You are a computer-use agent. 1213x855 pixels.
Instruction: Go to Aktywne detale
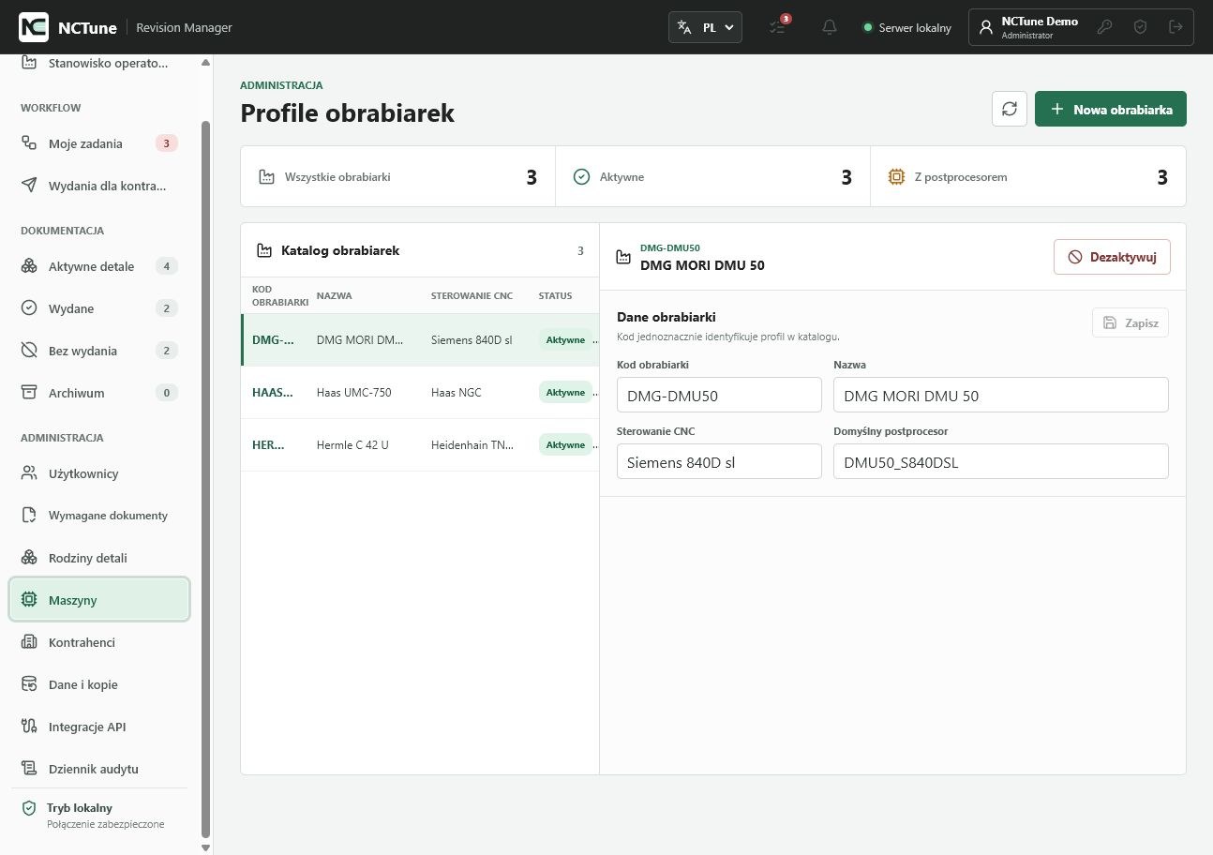99,266
